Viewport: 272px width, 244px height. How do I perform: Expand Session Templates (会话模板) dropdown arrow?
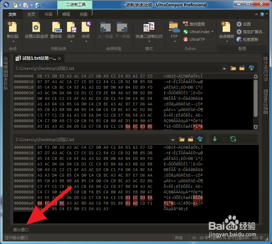pos(227,42)
